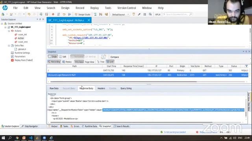Click the icon just left of Default layout

tap(106, 14)
